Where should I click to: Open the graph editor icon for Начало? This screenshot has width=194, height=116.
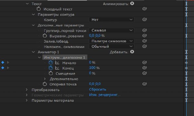click(57, 63)
